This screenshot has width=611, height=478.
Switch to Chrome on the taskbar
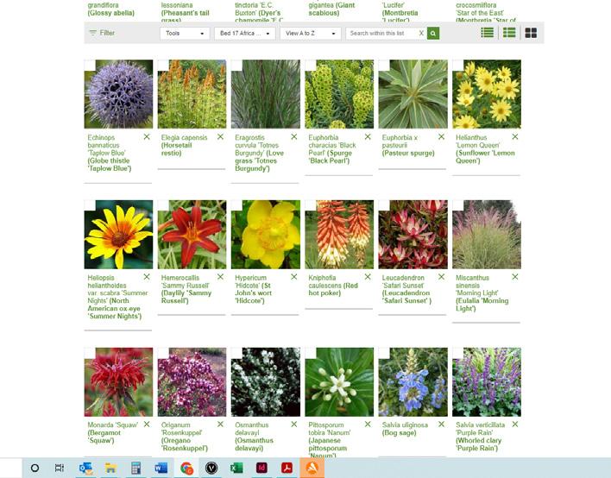pyautogui.click(x=186, y=468)
